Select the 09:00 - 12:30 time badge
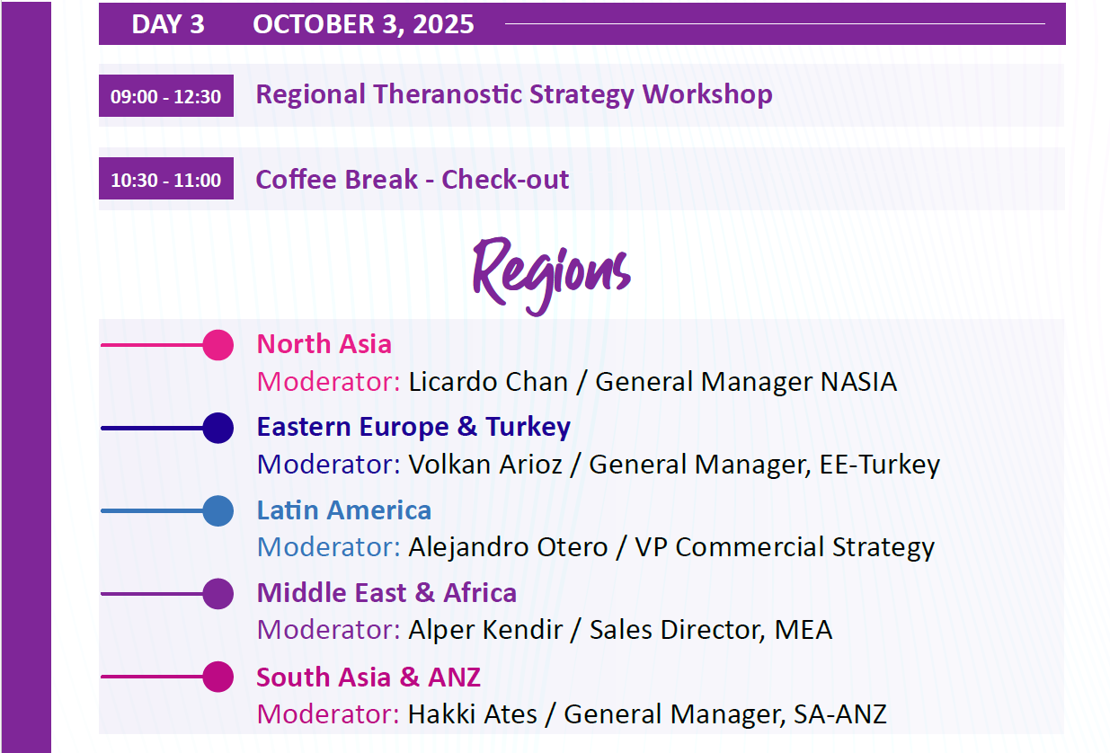The image size is (1110, 753). coord(165,96)
